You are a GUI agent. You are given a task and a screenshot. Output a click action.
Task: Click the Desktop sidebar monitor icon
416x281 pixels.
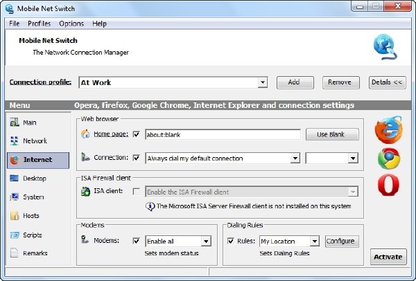click(x=14, y=179)
